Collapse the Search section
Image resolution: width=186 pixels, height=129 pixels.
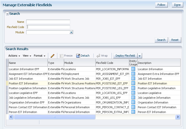7,14
